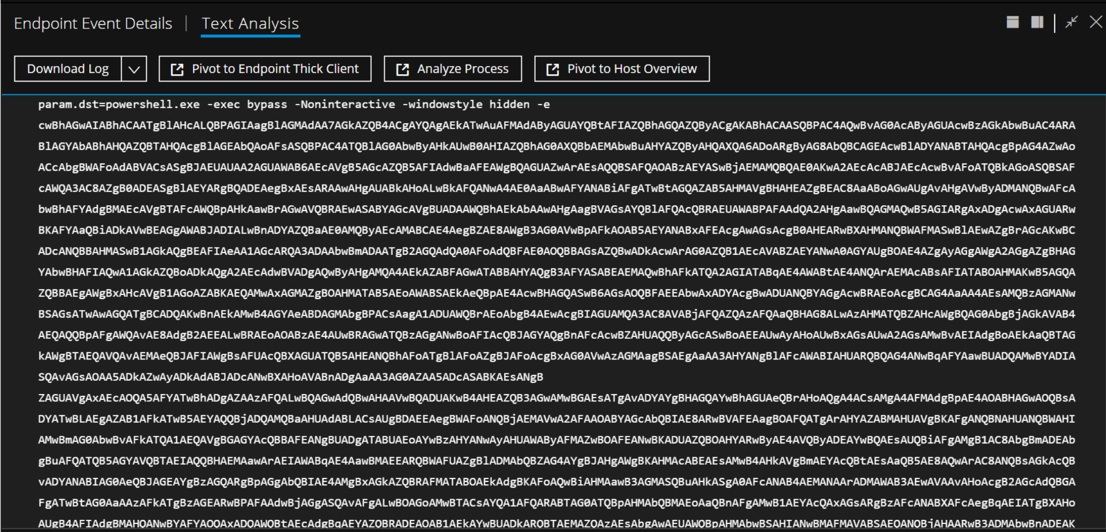1106x532 pixels.
Task: Select the Text Analysis tab
Action: (x=250, y=24)
